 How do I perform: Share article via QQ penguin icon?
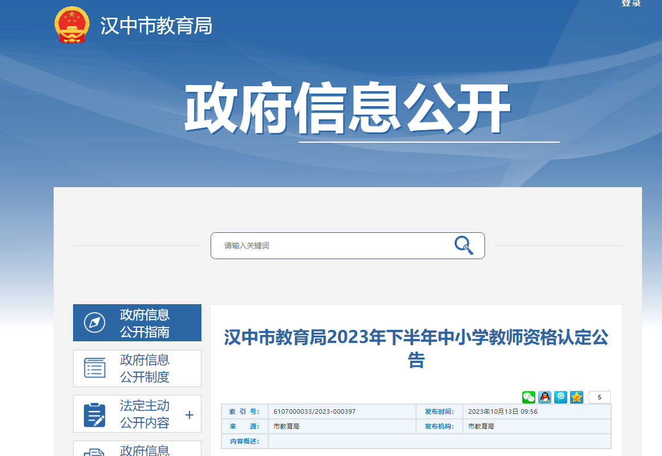click(x=544, y=397)
